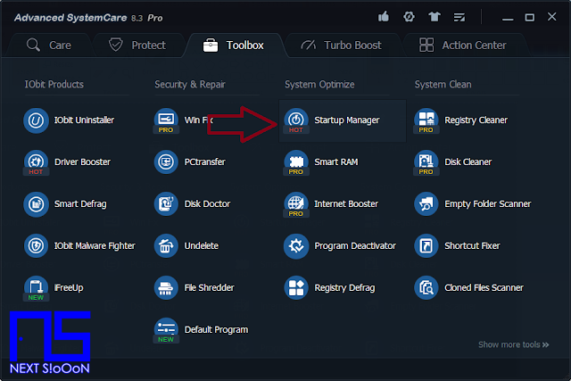Viewport: 571px width, 381px height.
Task: Click the thumbs-up like icon
Action: (384, 17)
